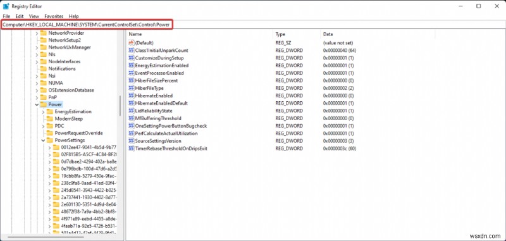The height and width of the screenshot is (241, 506).
Task: Click the DWORD icon beside EnergyEstimationEnabled
Action: [131, 65]
